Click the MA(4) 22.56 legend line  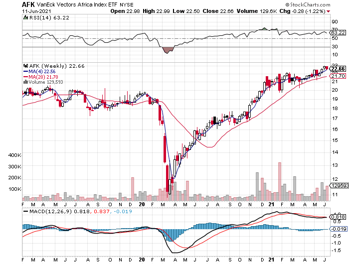(39, 71)
